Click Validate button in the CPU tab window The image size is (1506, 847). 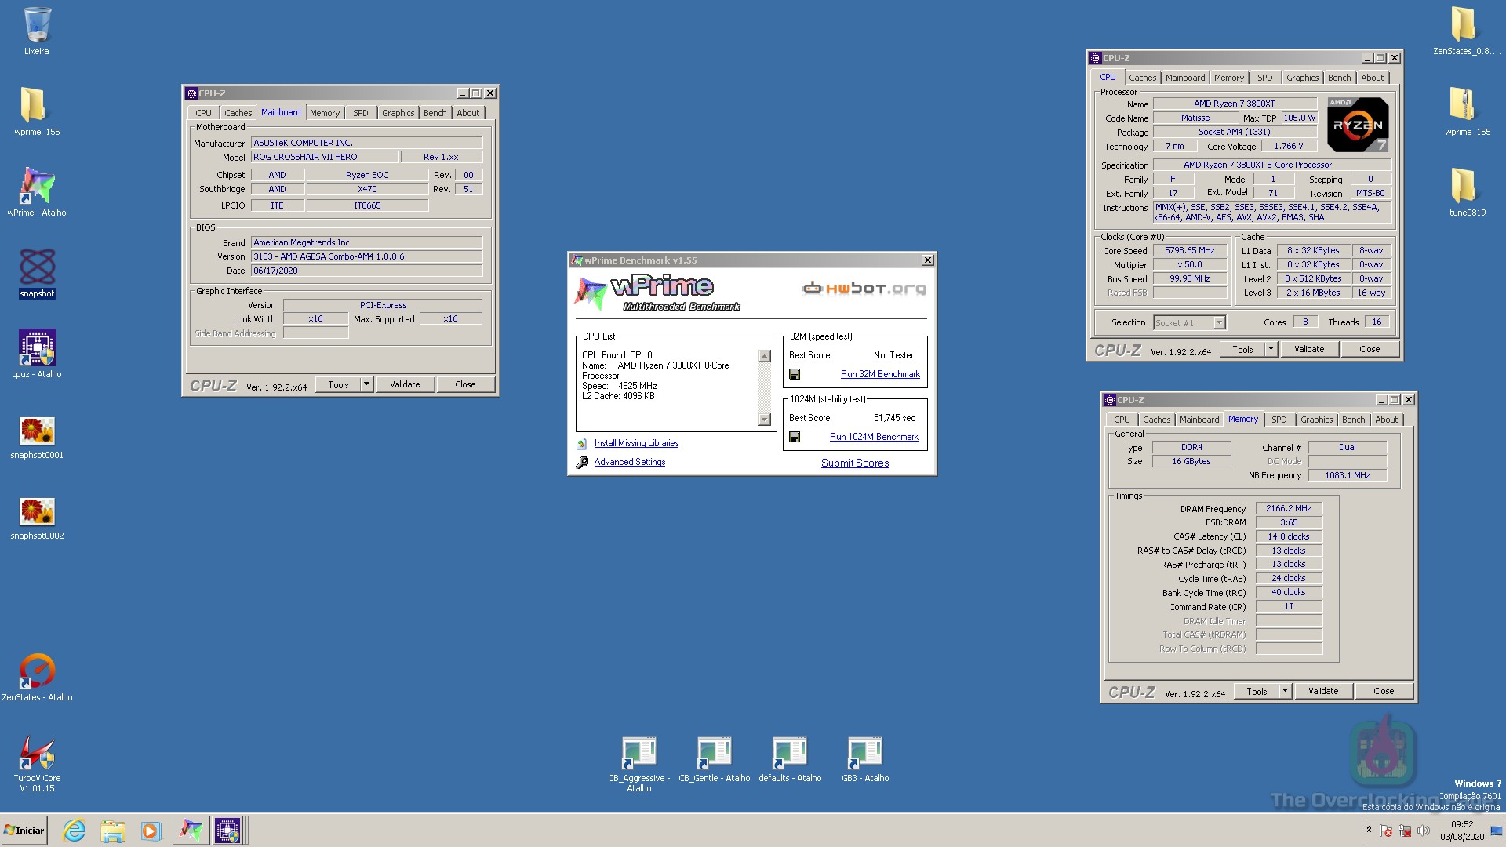click(1308, 350)
